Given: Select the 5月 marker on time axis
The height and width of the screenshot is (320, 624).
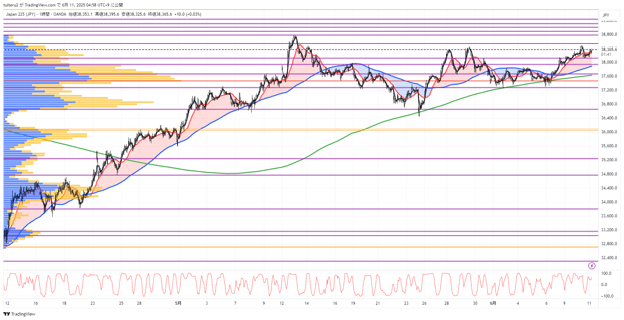Looking at the screenshot, I should pos(178,303).
